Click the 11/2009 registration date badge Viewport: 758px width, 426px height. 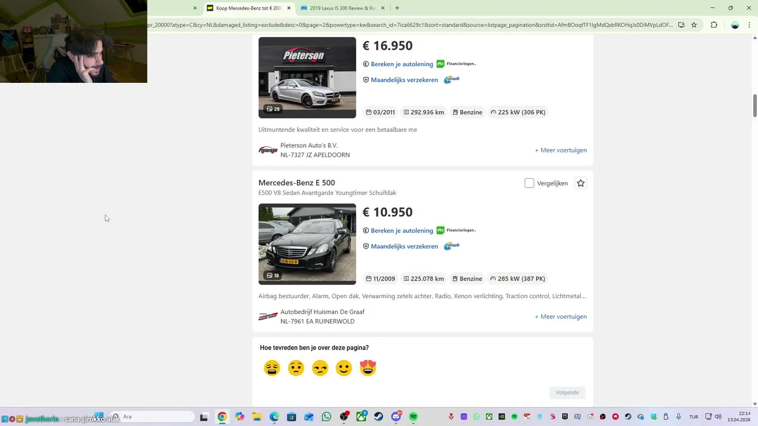click(x=380, y=279)
